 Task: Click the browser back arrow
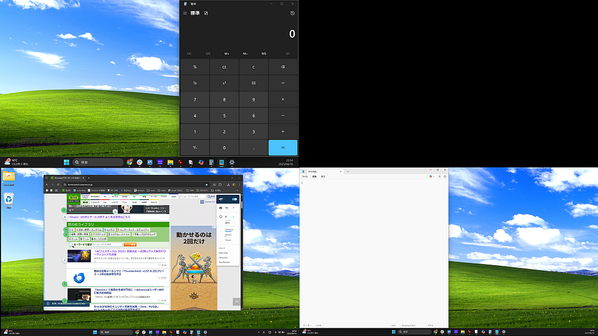pos(47,184)
